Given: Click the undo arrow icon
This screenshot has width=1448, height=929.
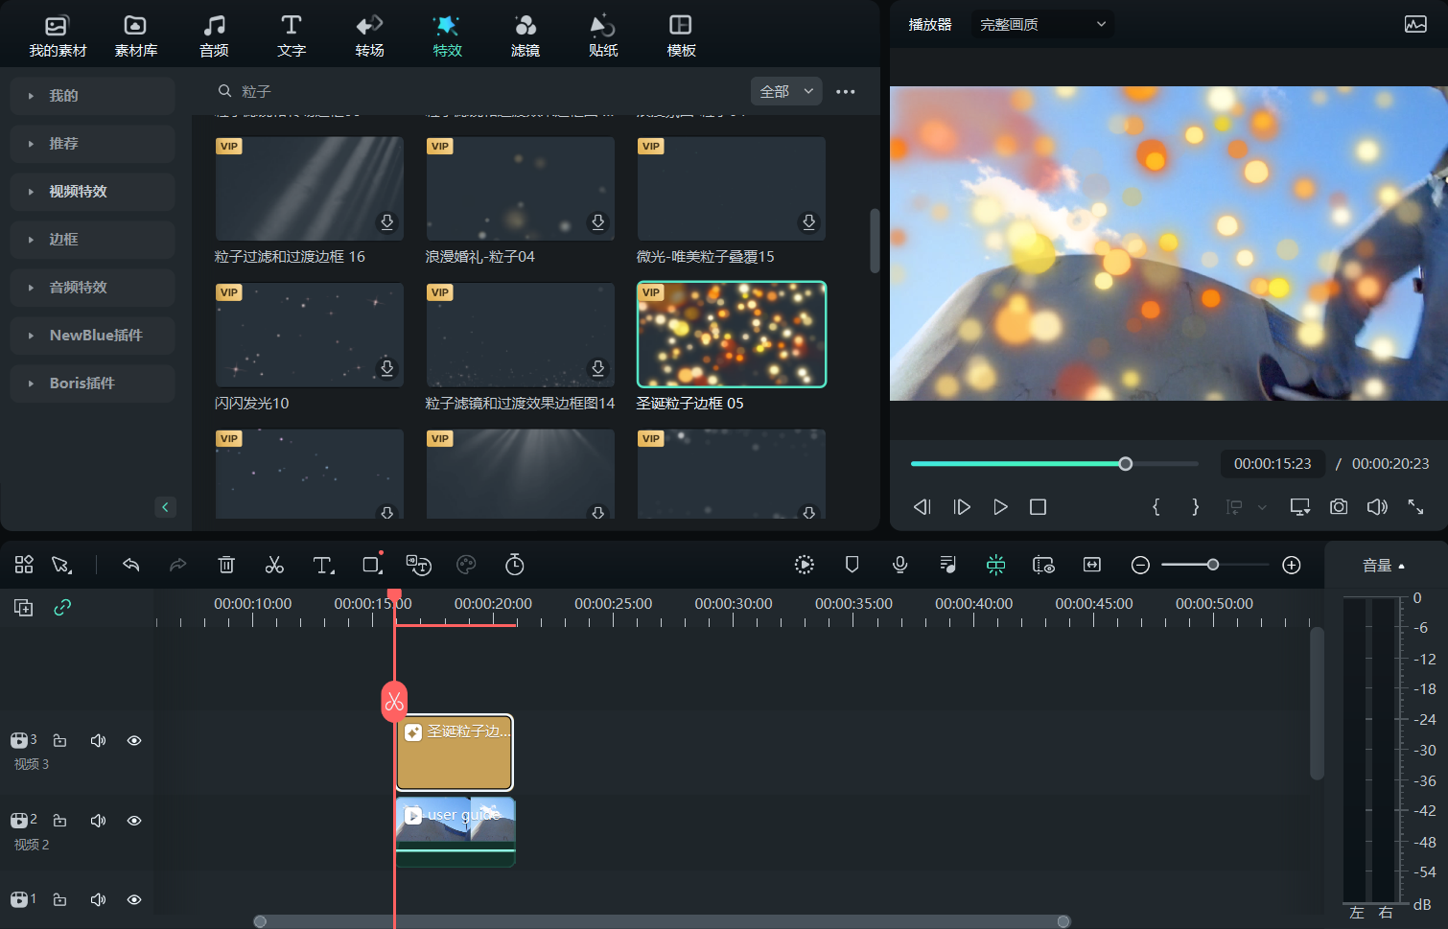Looking at the screenshot, I should tap(131, 565).
